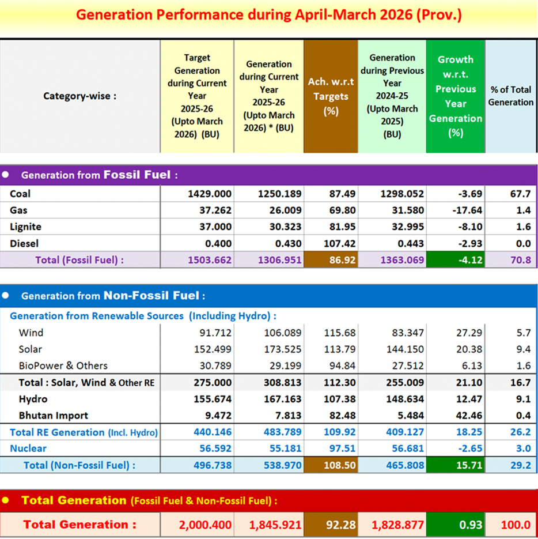Select the Wind row label

point(31,333)
